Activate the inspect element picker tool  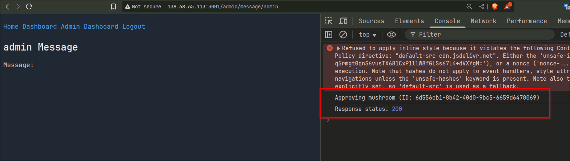click(329, 21)
